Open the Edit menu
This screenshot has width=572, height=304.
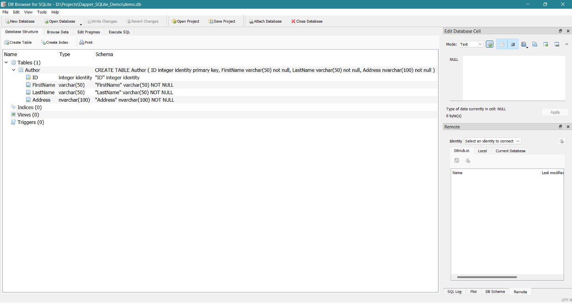point(16,12)
